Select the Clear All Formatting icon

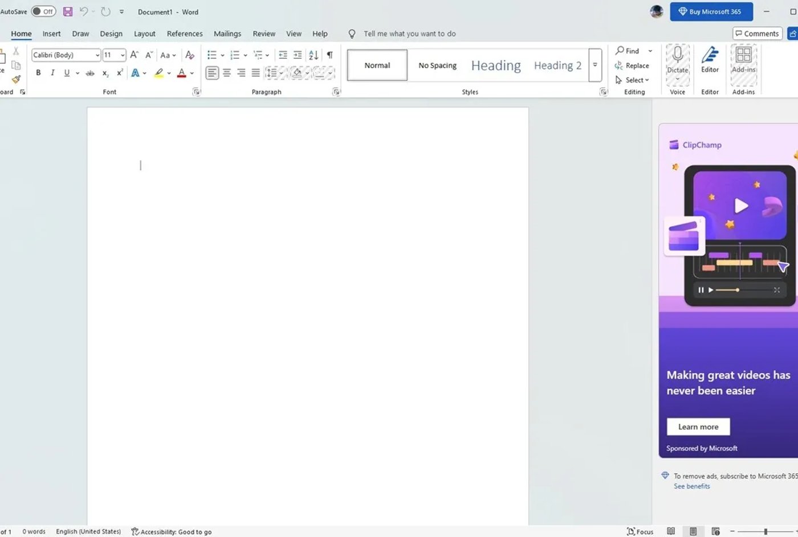[x=190, y=55]
